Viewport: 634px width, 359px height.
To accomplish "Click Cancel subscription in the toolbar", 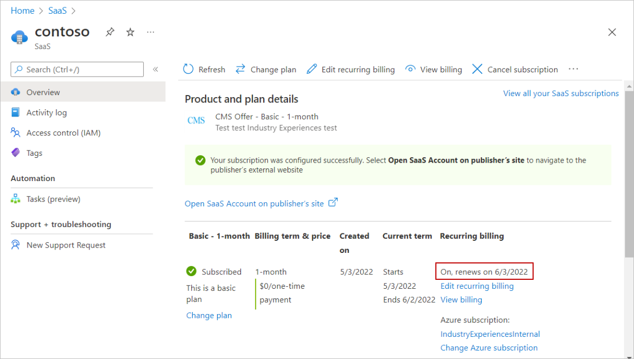I will (x=515, y=69).
